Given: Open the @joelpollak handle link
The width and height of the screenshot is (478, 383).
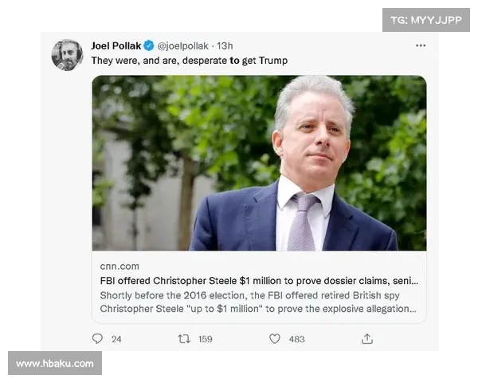Looking at the screenshot, I should pyautogui.click(x=184, y=45).
